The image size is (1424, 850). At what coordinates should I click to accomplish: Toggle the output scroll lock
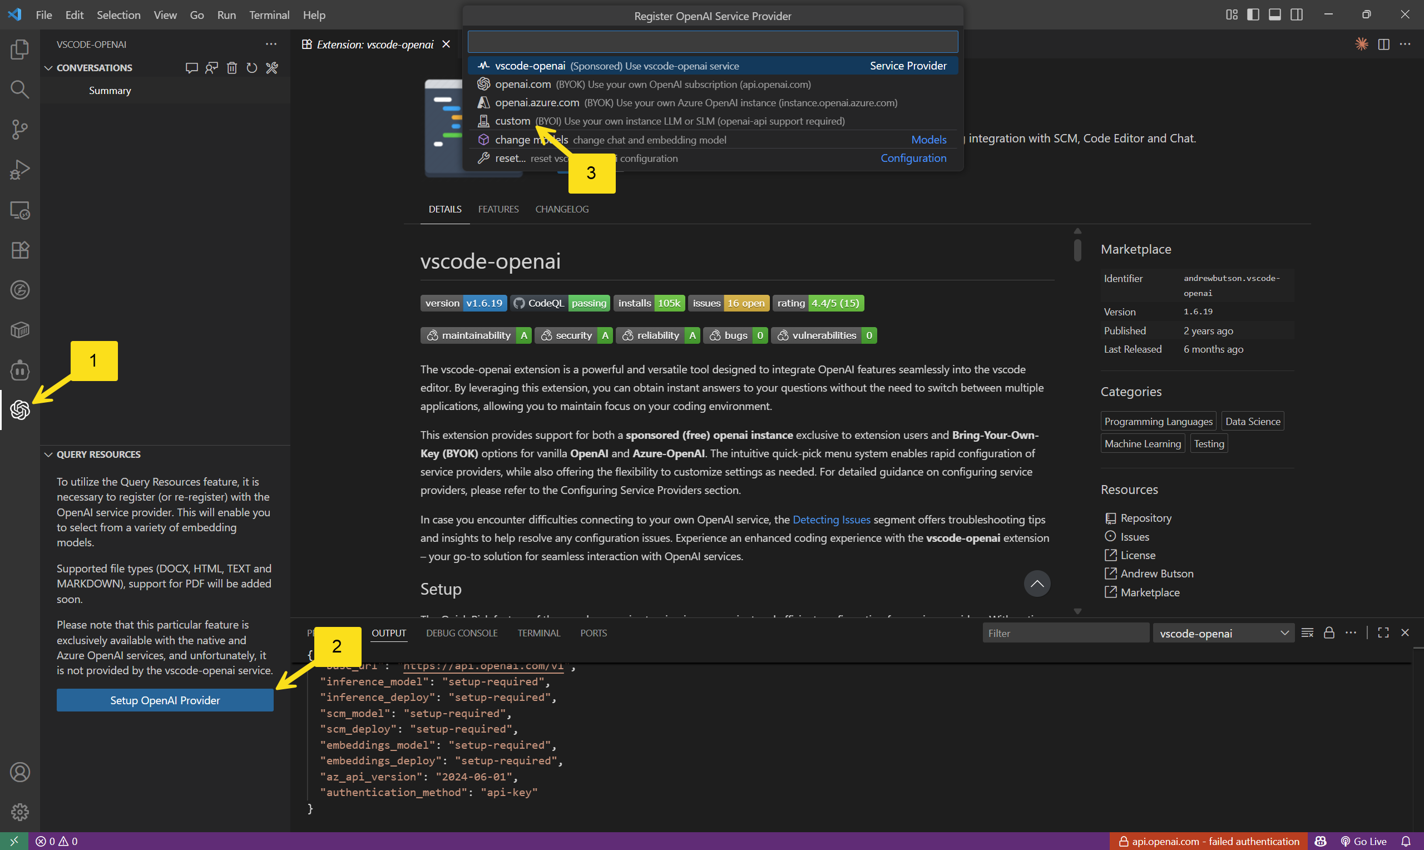tap(1329, 632)
